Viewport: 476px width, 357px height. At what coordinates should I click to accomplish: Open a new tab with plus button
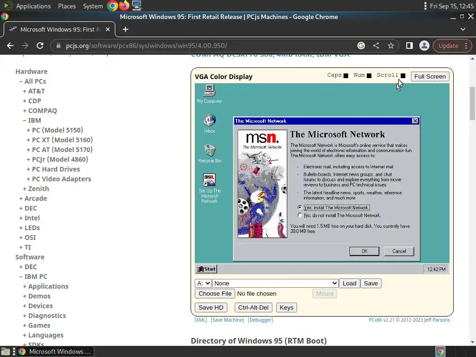(x=126, y=29)
